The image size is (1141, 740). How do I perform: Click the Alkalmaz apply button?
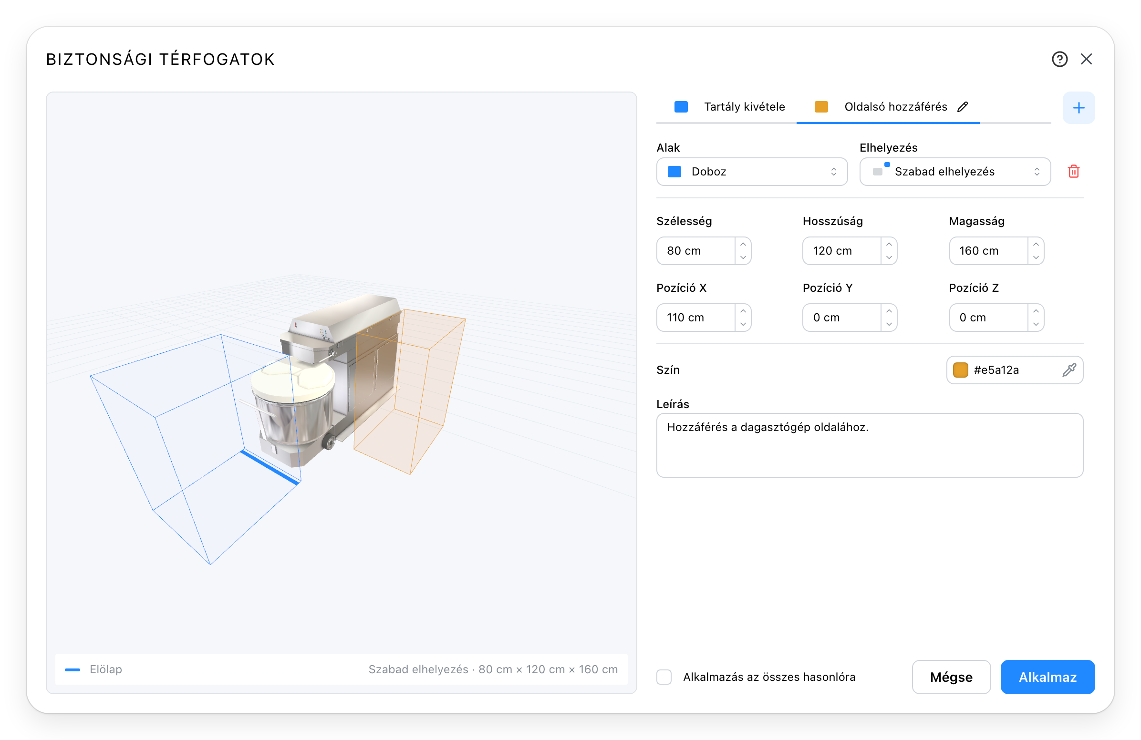(x=1048, y=677)
